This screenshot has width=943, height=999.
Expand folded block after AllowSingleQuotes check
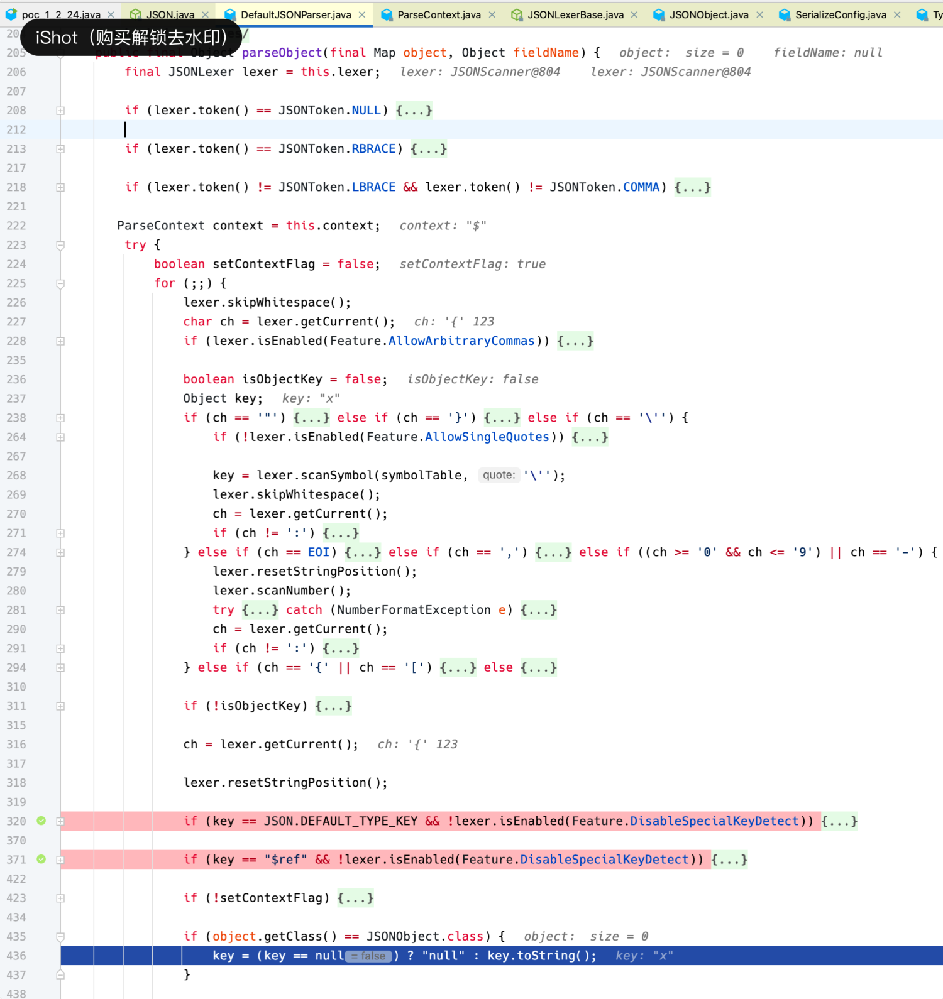click(590, 437)
